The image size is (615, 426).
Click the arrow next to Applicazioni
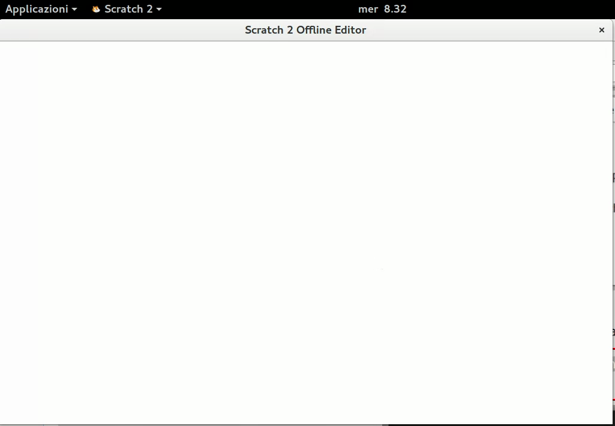(74, 10)
